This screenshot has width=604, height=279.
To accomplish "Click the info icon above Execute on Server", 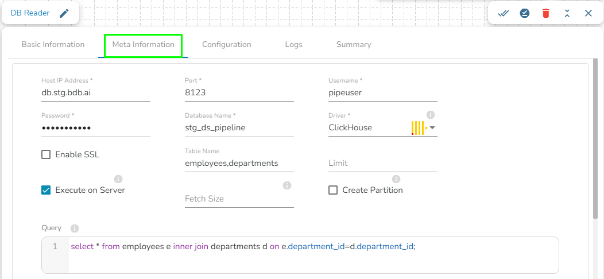I will [x=119, y=179].
